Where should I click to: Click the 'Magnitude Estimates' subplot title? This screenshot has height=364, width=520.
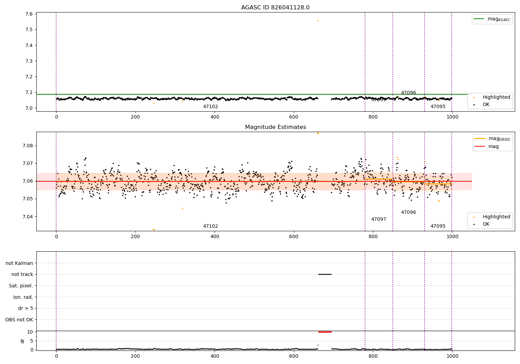pyautogui.click(x=275, y=127)
